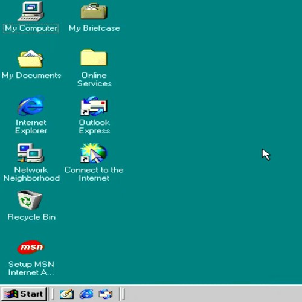Image resolution: width=302 pixels, height=302 pixels.
Task: Select the Outlook Express desktop shortcut
Action: pyautogui.click(x=94, y=106)
